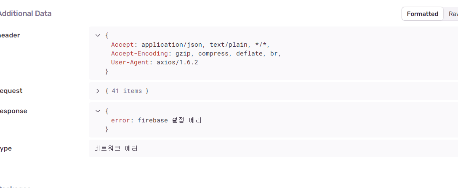Click the request row label
The image size is (458, 188).
[11, 91]
